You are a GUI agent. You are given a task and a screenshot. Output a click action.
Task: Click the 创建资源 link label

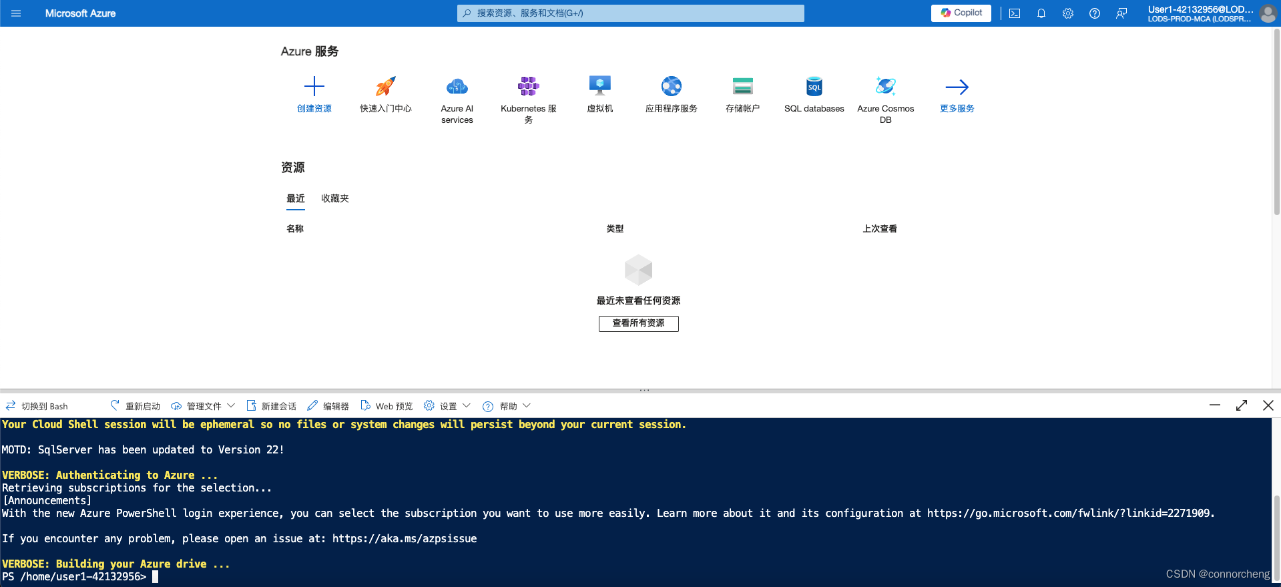[314, 108]
